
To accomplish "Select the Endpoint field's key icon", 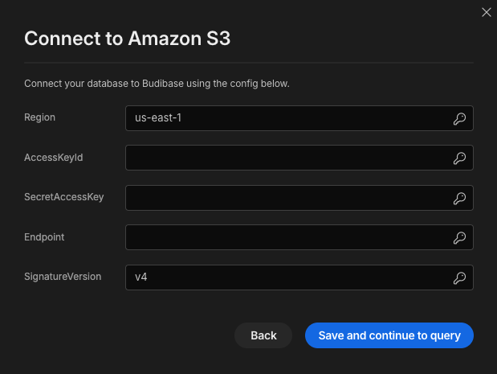I will [x=459, y=237].
